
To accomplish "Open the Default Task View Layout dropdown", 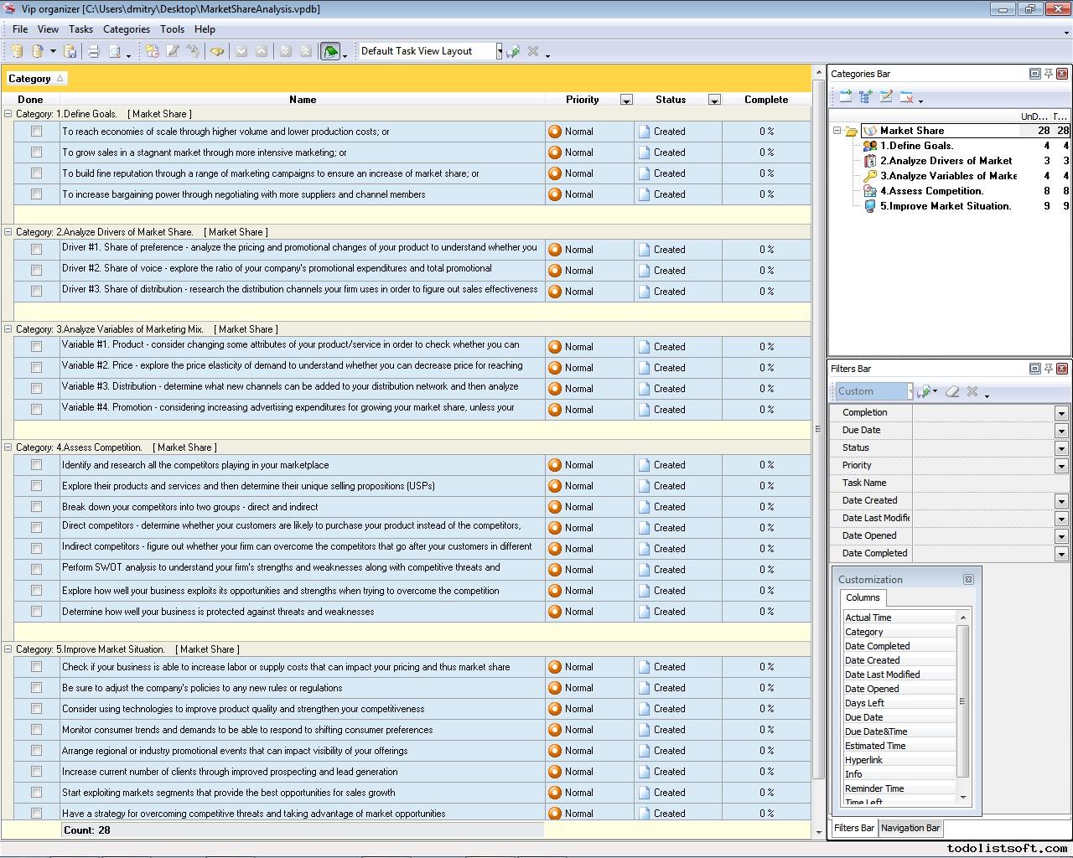I will click(x=499, y=51).
